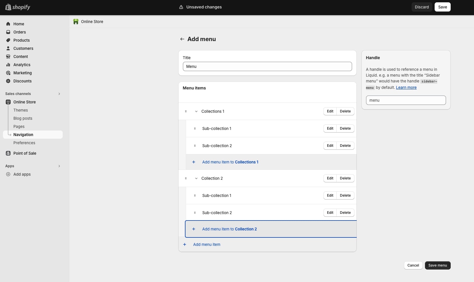Click the Content icon in sidebar

tap(8, 57)
